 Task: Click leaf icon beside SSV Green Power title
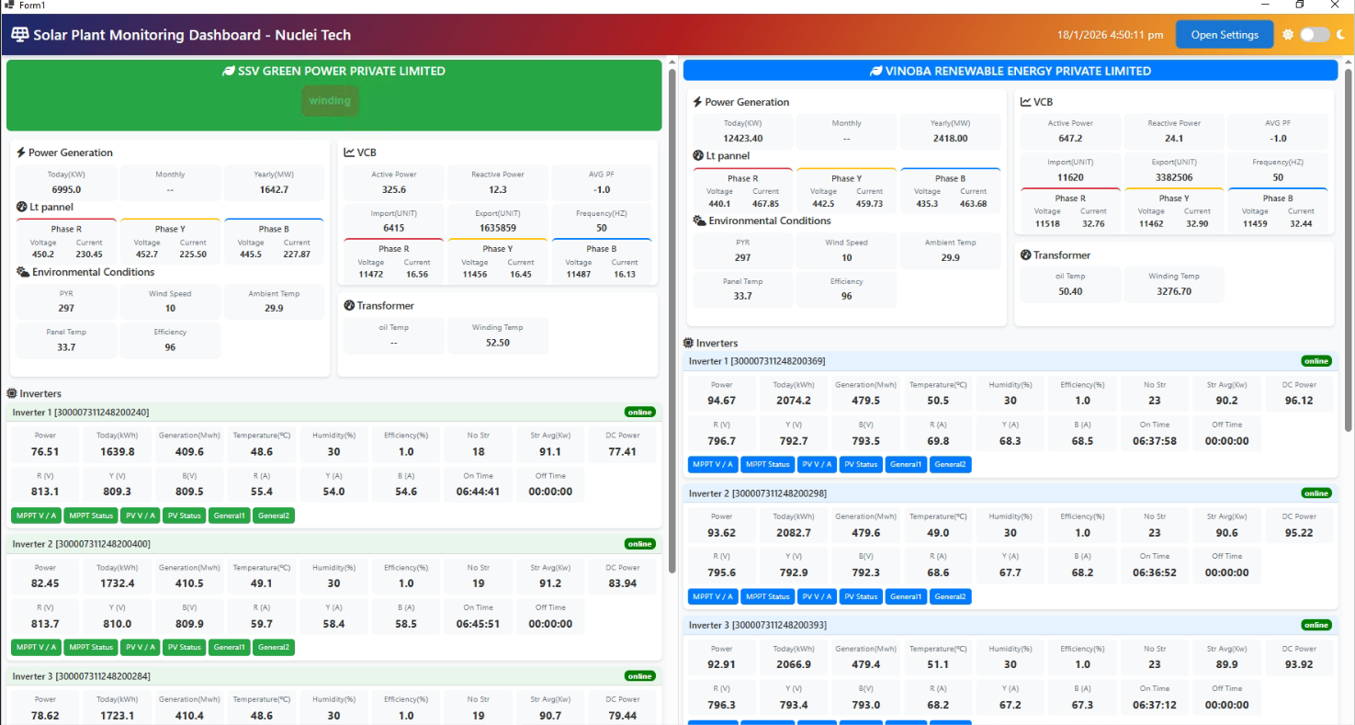click(x=229, y=72)
